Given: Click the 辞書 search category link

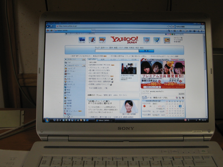Looking at the screenshot, I should [126, 48].
